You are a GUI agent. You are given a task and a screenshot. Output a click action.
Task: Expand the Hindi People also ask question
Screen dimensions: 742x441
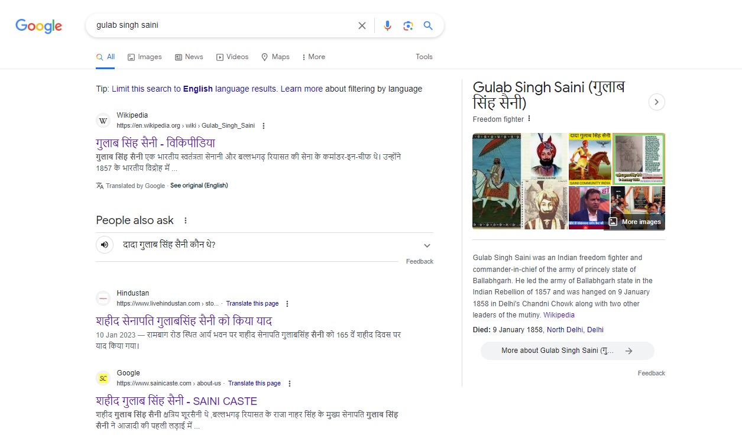(x=427, y=245)
